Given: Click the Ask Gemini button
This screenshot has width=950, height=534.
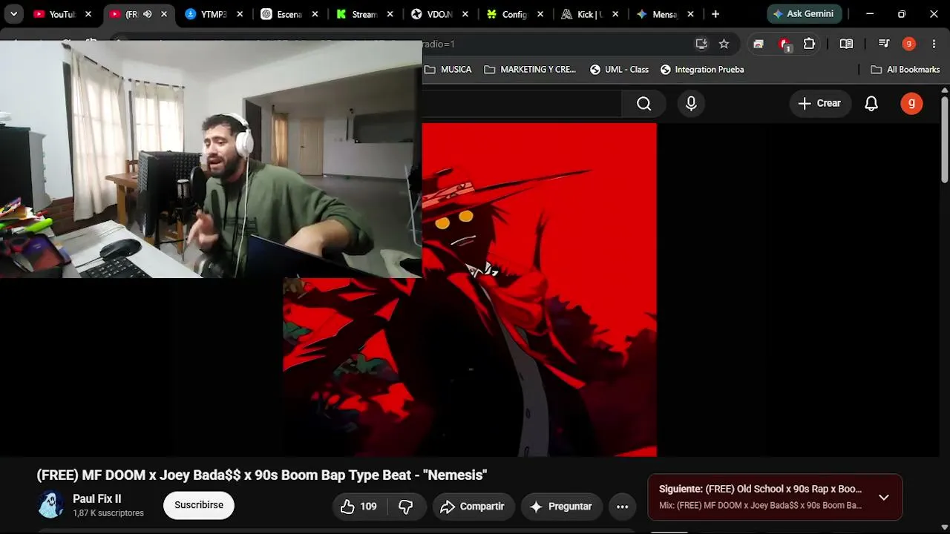Looking at the screenshot, I should pyautogui.click(x=805, y=14).
